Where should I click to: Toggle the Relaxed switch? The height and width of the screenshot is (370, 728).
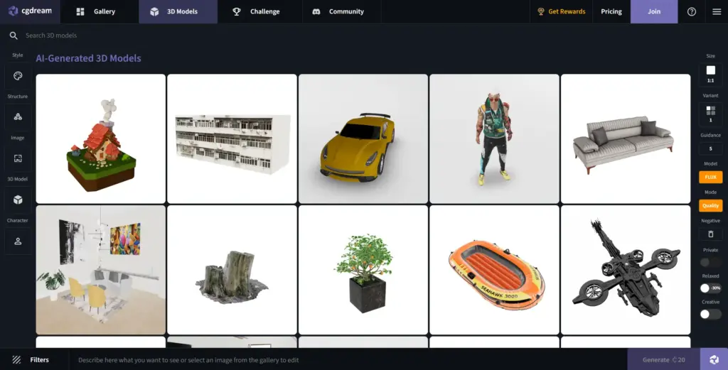click(x=710, y=288)
